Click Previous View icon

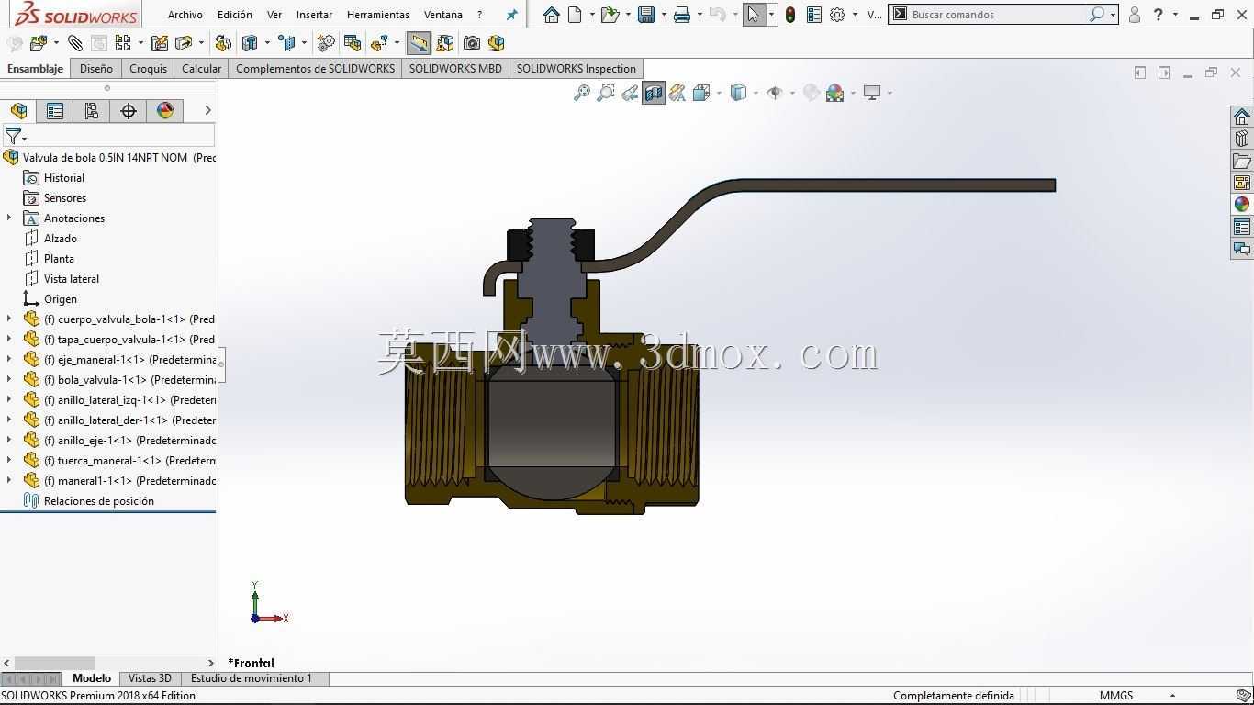tap(630, 93)
